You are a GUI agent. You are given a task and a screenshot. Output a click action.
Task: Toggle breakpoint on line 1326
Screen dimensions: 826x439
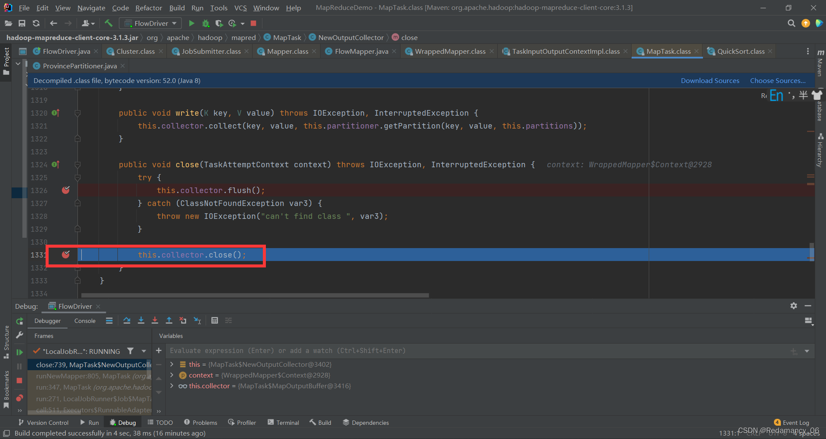pyautogui.click(x=66, y=190)
